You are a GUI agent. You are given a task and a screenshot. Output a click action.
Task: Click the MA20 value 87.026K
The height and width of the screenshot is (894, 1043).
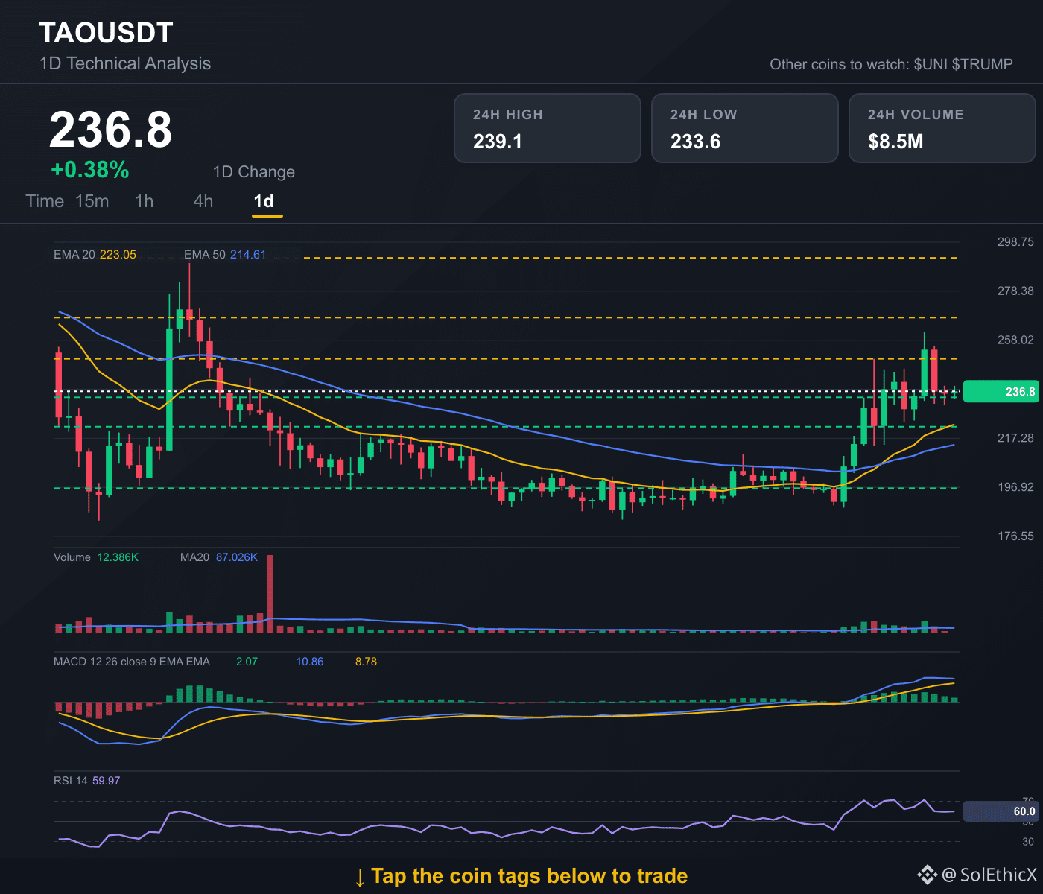[x=237, y=557]
